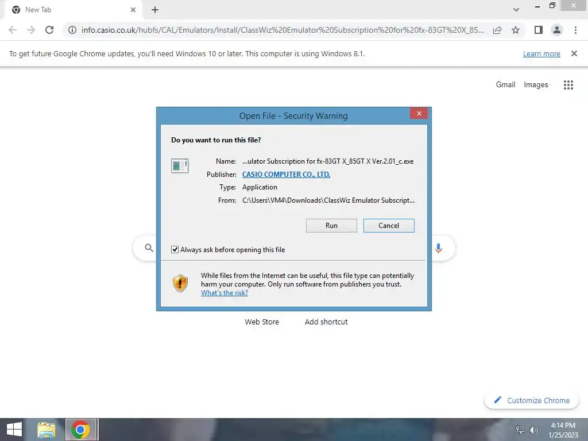This screenshot has width=588, height=441.
Task: Open Google Images link
Action: coord(536,85)
